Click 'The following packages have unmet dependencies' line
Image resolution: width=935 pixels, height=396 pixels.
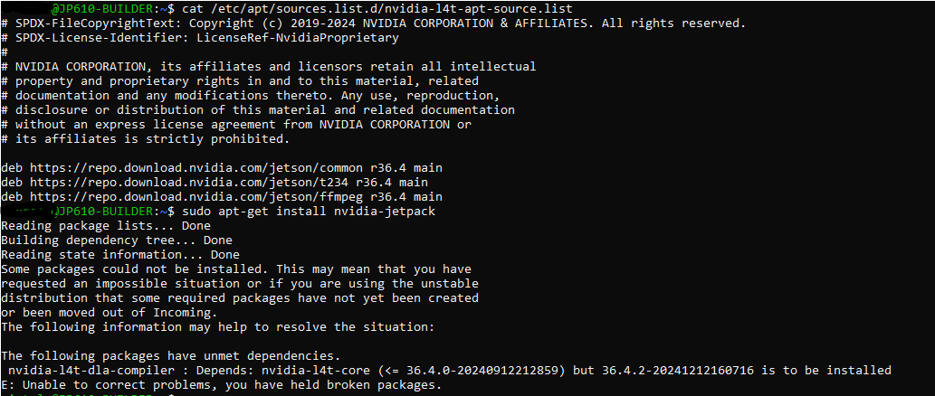[x=171, y=355]
